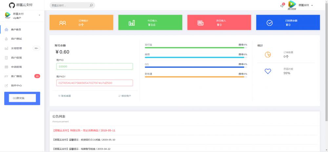
Task: Click the GitHub logo beside 思狐云支付
Action: pyautogui.click(x=12, y=5)
